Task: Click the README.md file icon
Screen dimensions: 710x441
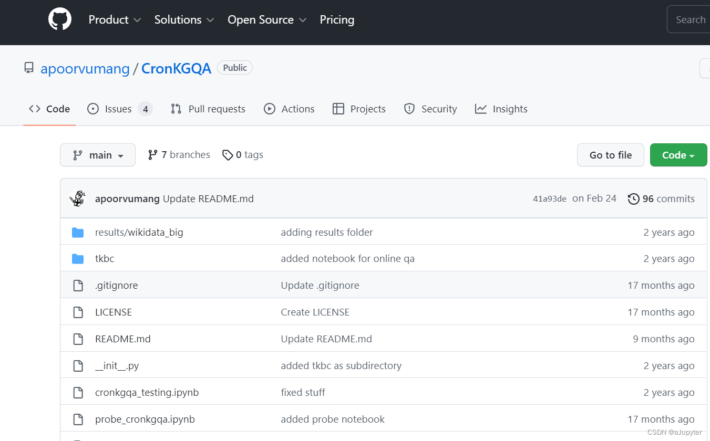Action: tap(78, 339)
